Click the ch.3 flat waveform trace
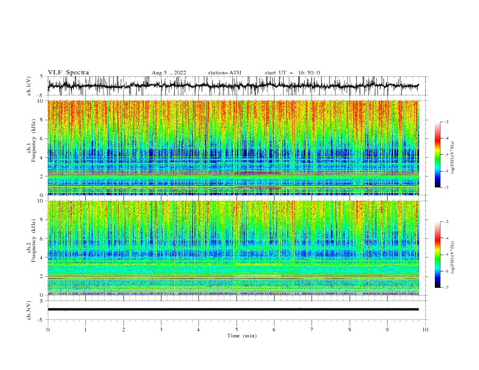 [233, 310]
